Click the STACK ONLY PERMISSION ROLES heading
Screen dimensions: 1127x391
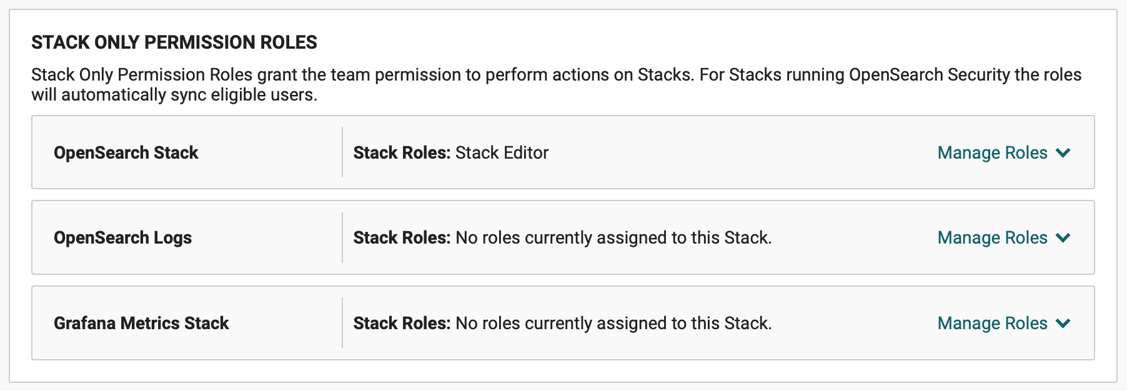(174, 42)
